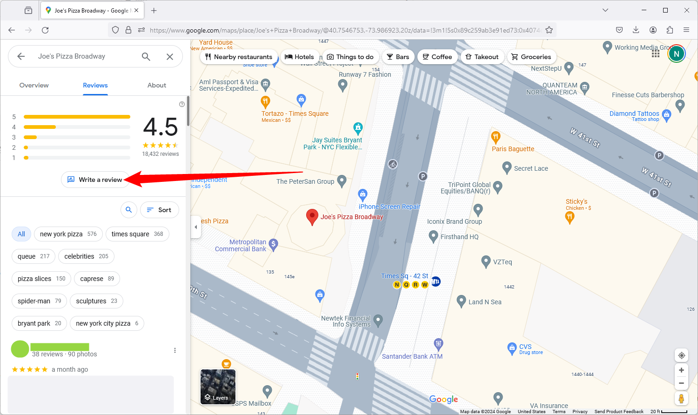The image size is (698, 415).
Task: Open the list all tabs chevron
Action: click(605, 10)
